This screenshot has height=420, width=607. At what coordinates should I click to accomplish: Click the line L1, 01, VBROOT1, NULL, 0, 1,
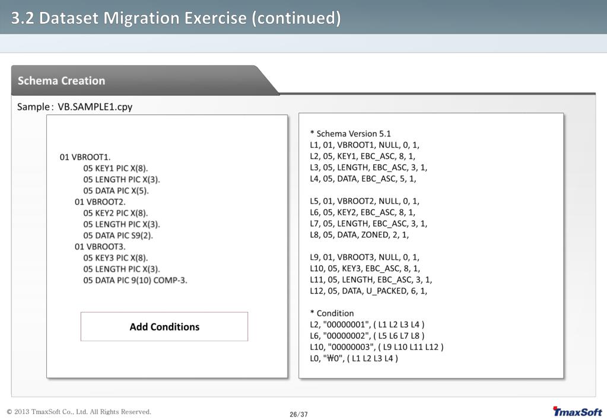[x=365, y=145]
